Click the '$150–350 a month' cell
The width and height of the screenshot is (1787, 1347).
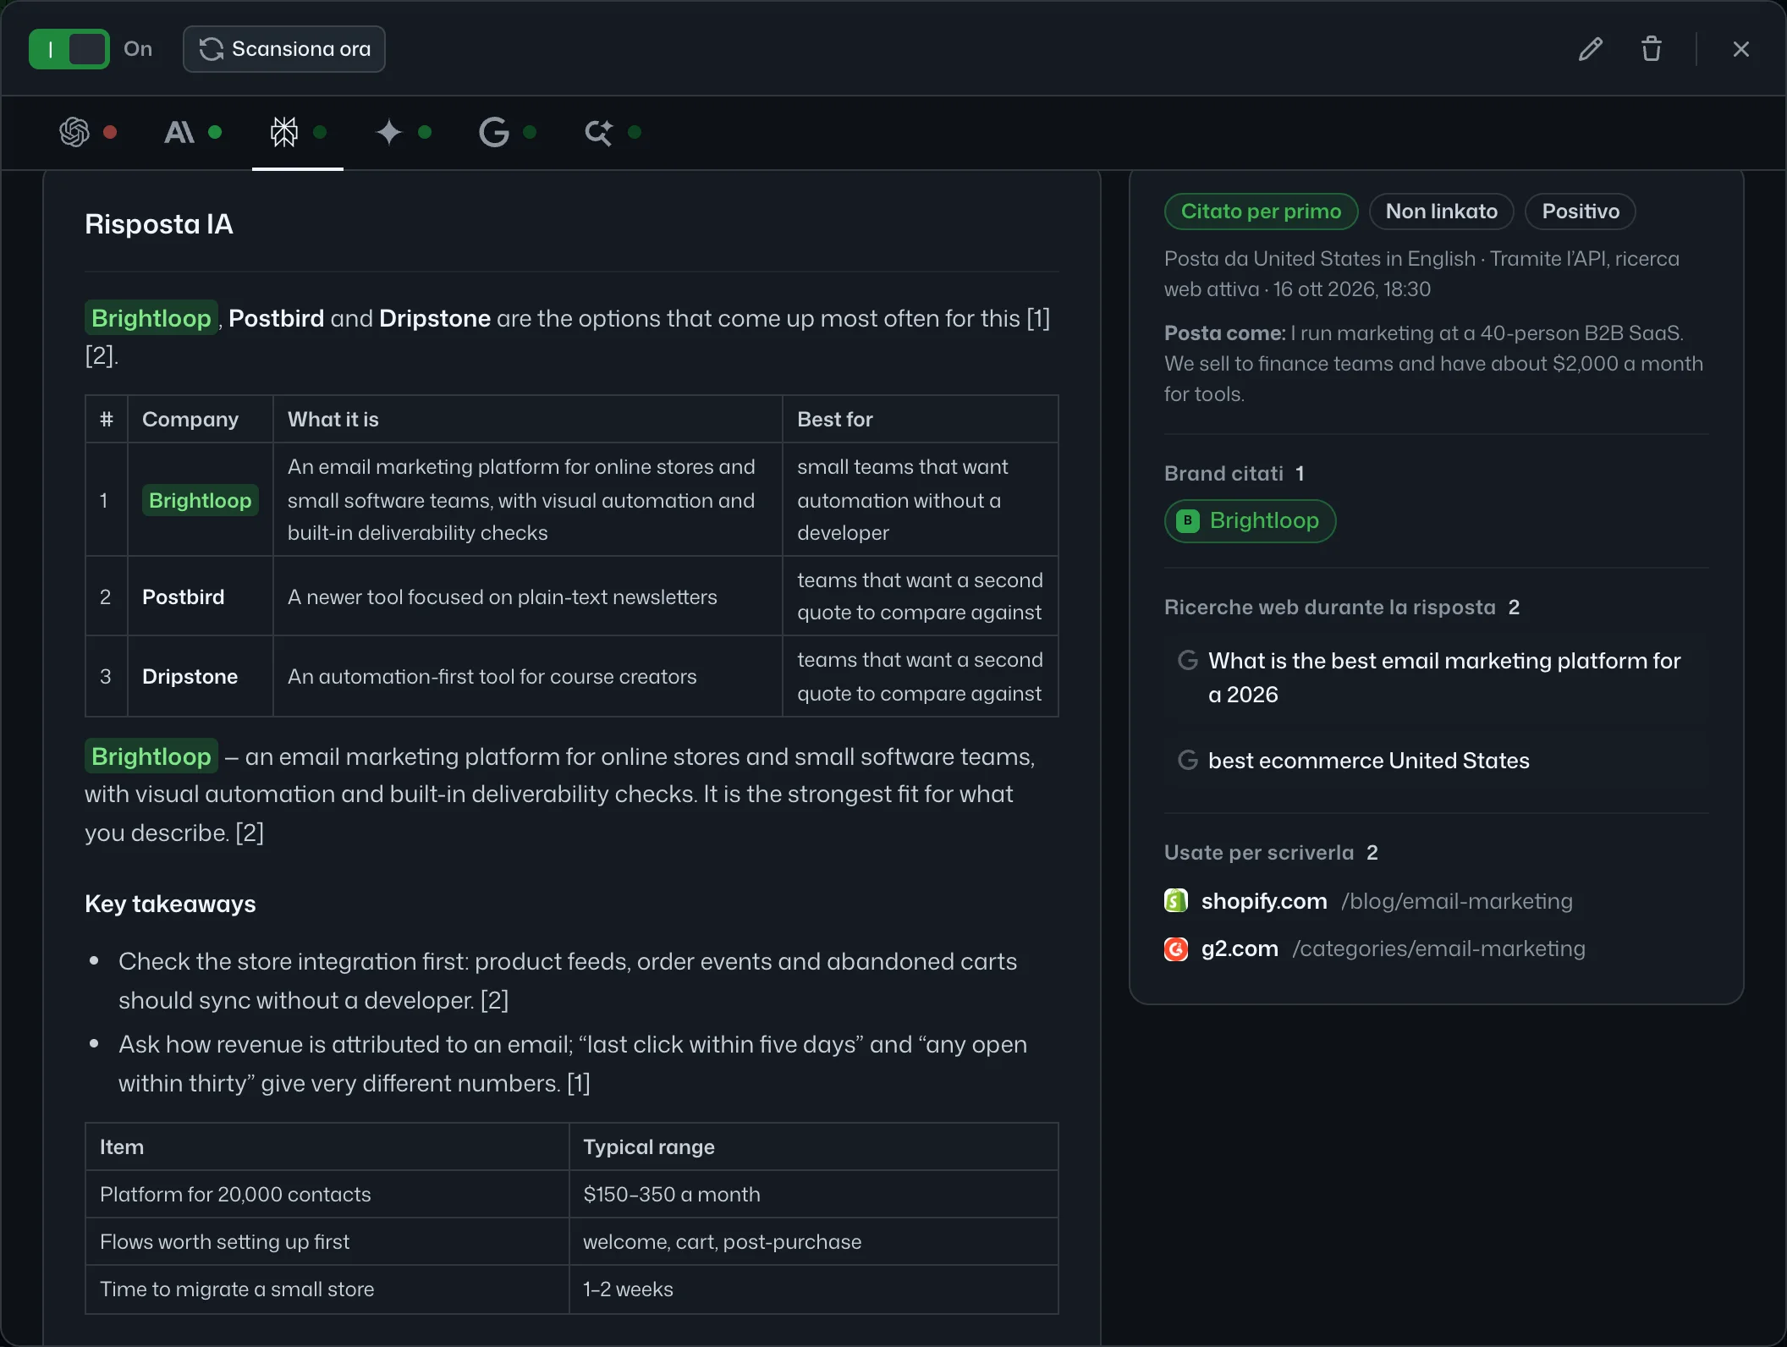(x=813, y=1194)
